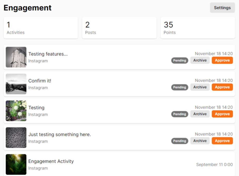This screenshot has width=239, height=176.
Task: Approve the "Testing" flower post
Action: [x=222, y=114]
